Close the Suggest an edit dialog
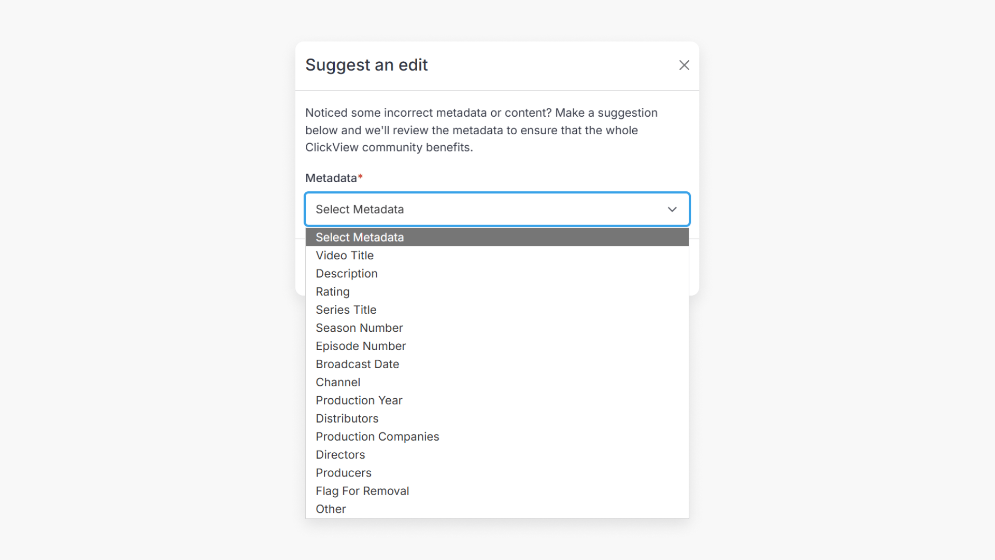This screenshot has width=995, height=560. (684, 65)
